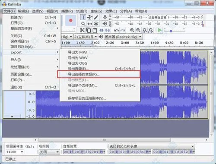Open the project sample rate dropdown 44100

coord(15,152)
